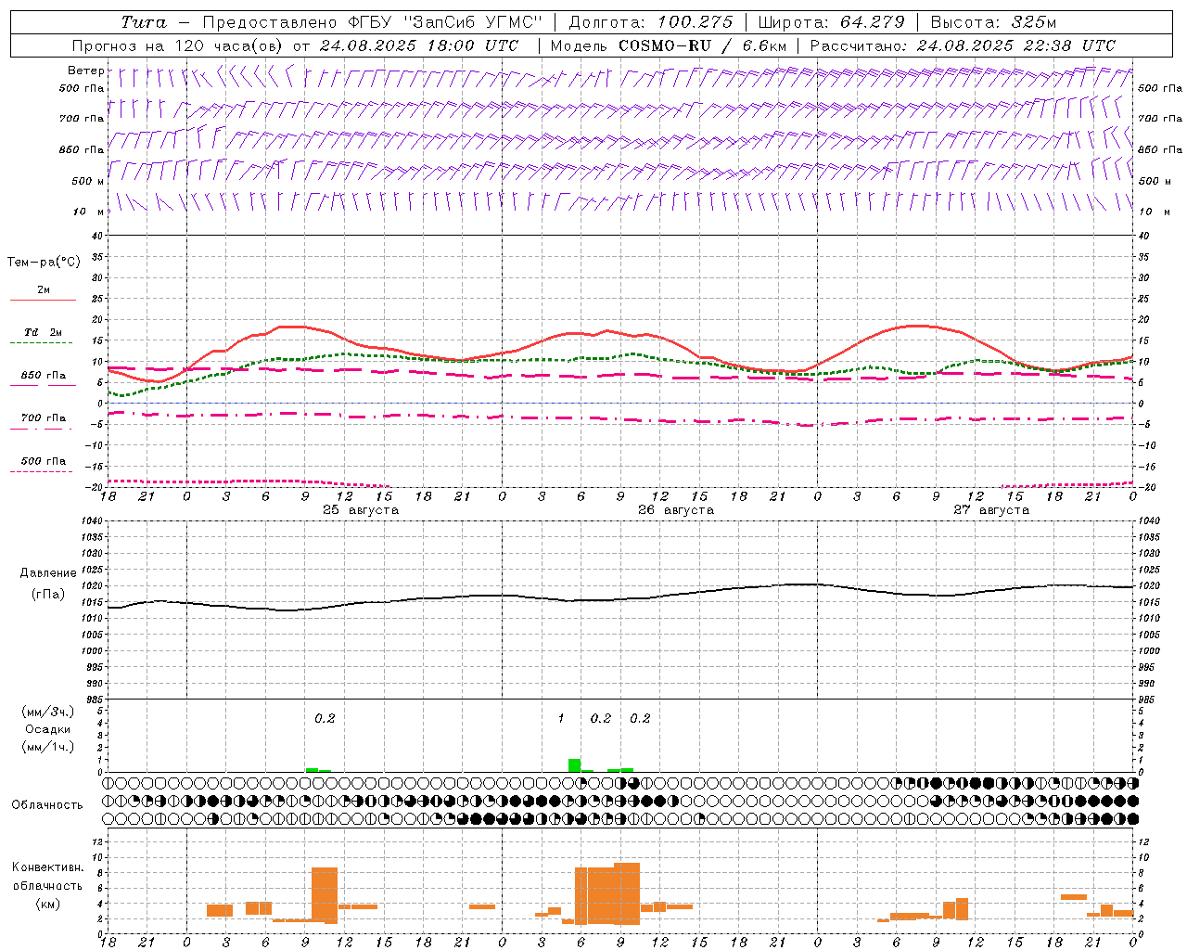The image size is (1187, 950).
Task: Click the computed time "Рассчитано: 24.08.2025 22:38 UTC"
Action: pyautogui.click(x=963, y=45)
